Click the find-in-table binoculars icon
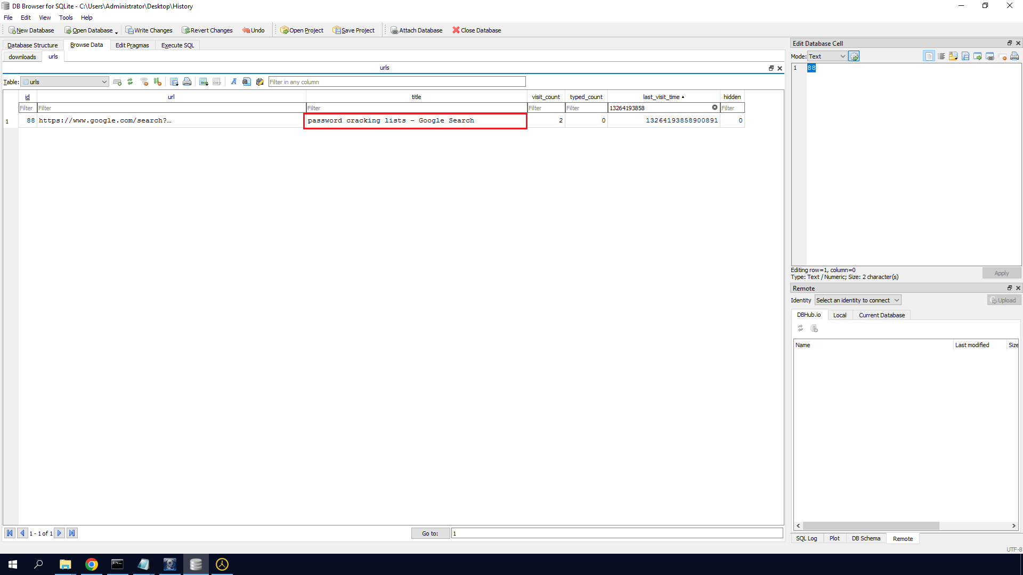Image resolution: width=1023 pixels, height=575 pixels. [247, 82]
